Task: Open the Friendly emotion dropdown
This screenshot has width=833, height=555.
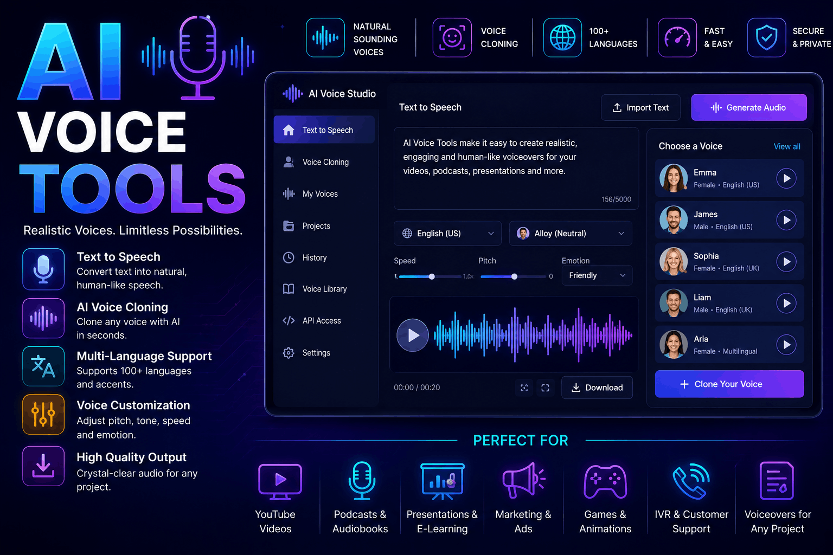Action: coord(597,275)
